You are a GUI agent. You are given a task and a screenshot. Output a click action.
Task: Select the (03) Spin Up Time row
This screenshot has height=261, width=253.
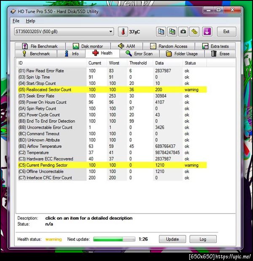(112, 77)
